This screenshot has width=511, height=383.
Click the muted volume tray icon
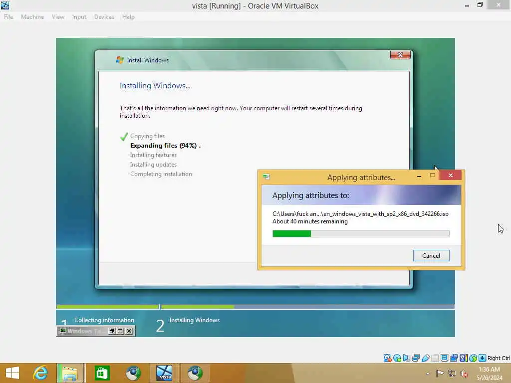[x=464, y=374]
